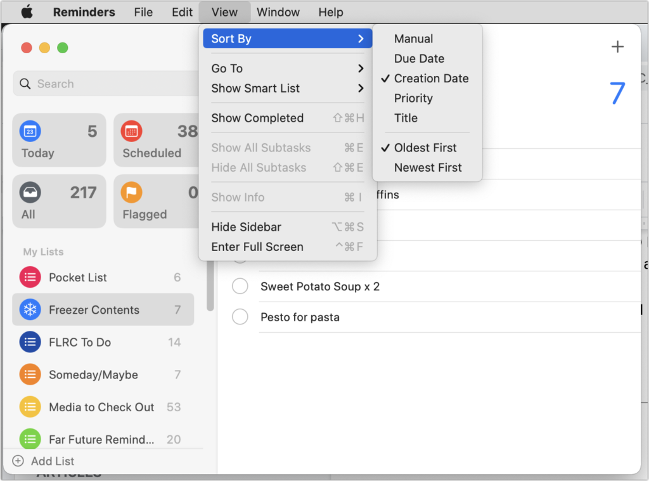
Task: Click the Add List button
Action: click(x=44, y=461)
